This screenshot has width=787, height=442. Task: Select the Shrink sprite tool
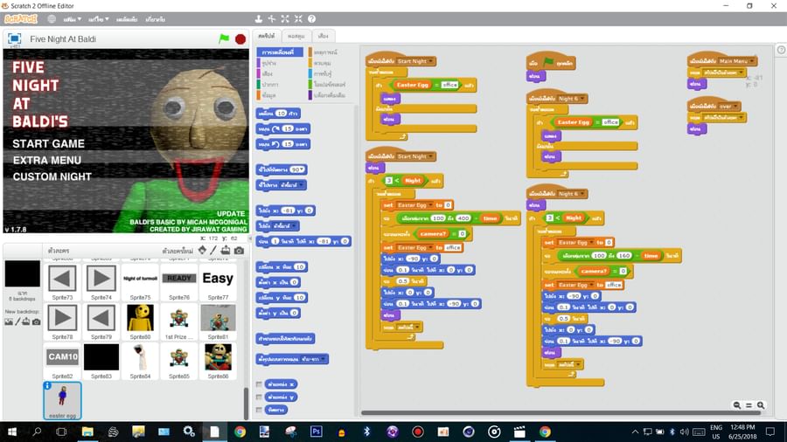pyautogui.click(x=299, y=19)
